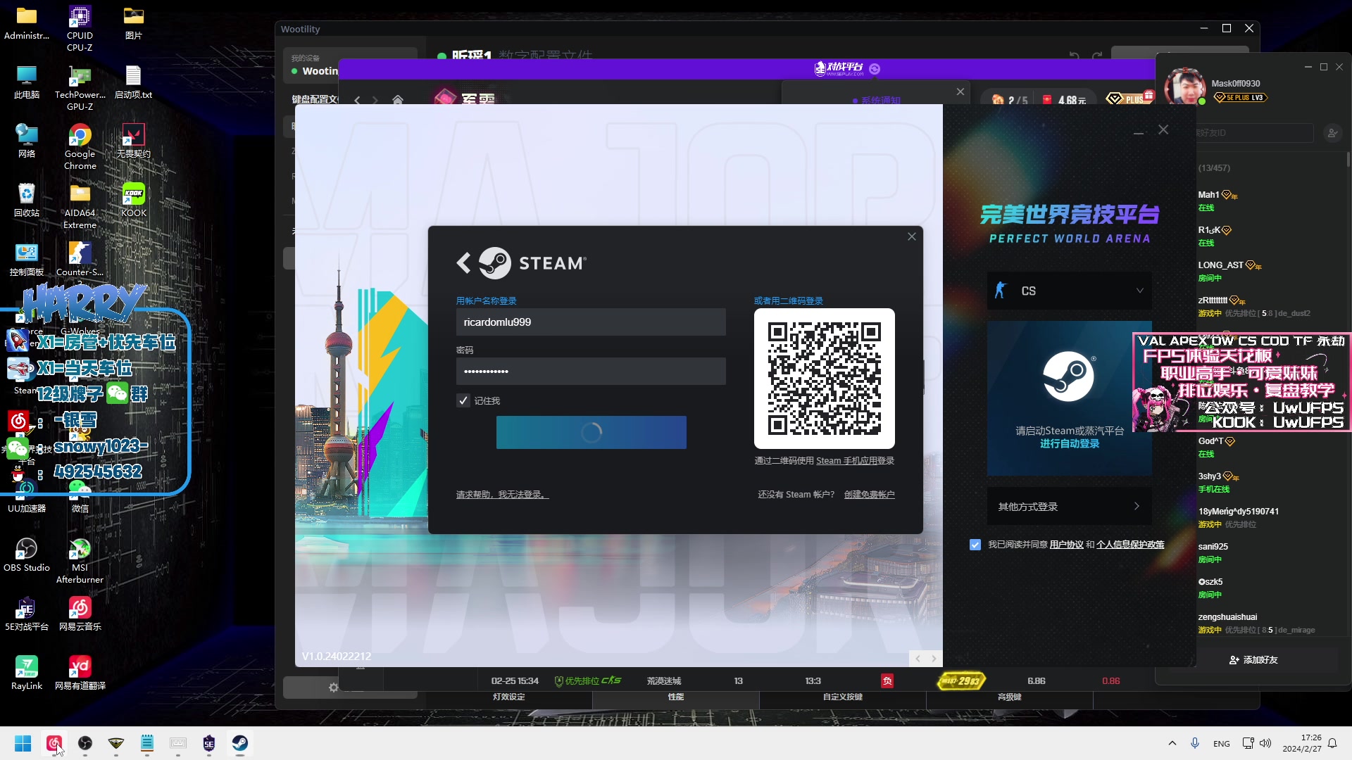Image resolution: width=1352 pixels, height=760 pixels.
Task: Open the 个人信息保护政策 privacy policy link
Action: click(x=1130, y=545)
